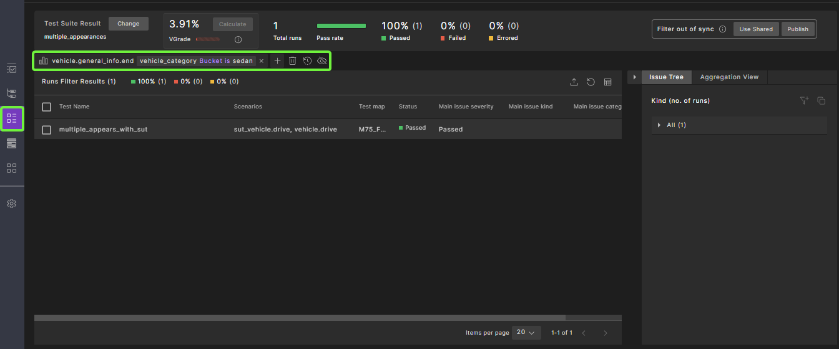Expand the All (1) tree node
The width and height of the screenshot is (839, 349).
pos(659,125)
